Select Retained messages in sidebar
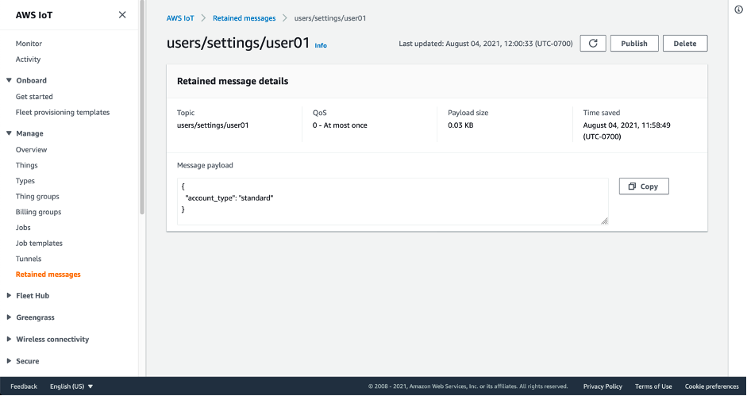 48,275
